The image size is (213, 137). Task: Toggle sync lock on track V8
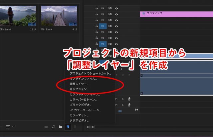click(110, 14)
